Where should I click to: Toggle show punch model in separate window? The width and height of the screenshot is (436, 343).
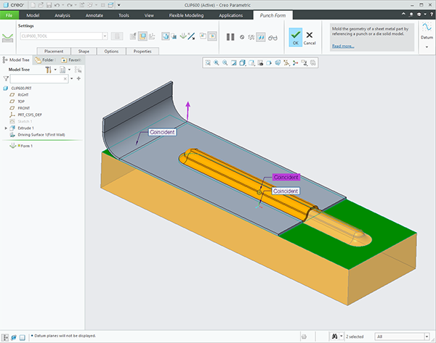tap(203, 36)
